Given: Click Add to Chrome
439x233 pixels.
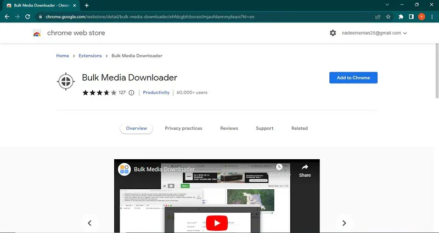Looking at the screenshot, I should tap(353, 78).
